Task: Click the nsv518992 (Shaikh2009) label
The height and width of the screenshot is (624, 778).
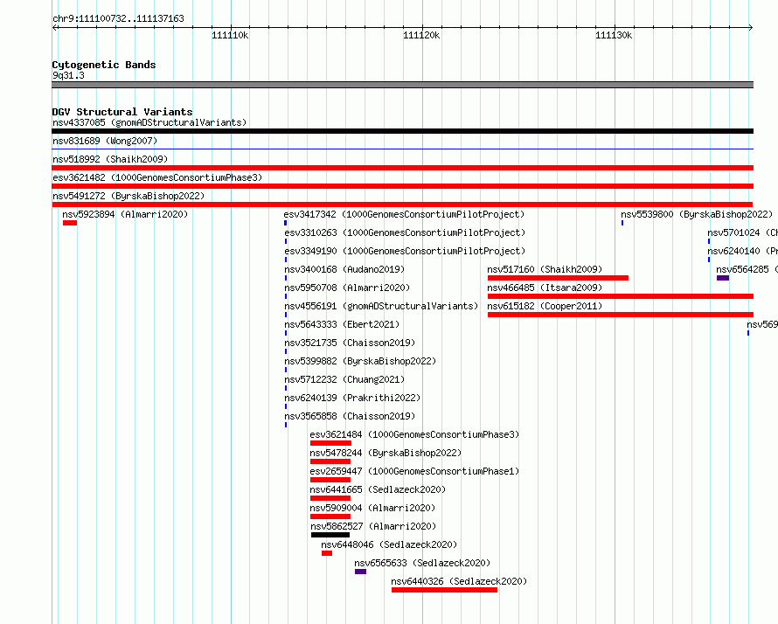Action: (110, 159)
